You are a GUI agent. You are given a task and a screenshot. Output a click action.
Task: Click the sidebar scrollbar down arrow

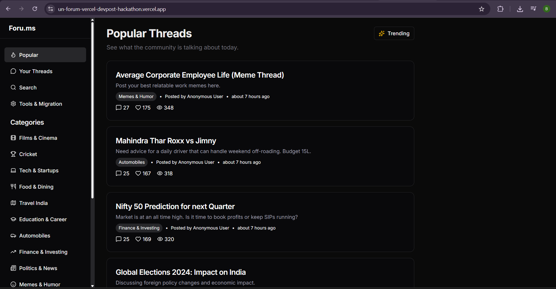point(92,286)
